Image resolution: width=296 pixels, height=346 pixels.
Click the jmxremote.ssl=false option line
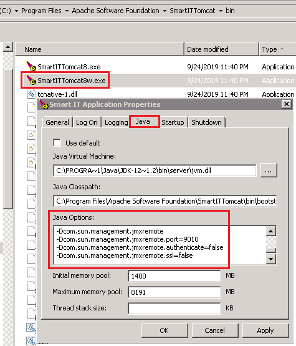(x=125, y=255)
